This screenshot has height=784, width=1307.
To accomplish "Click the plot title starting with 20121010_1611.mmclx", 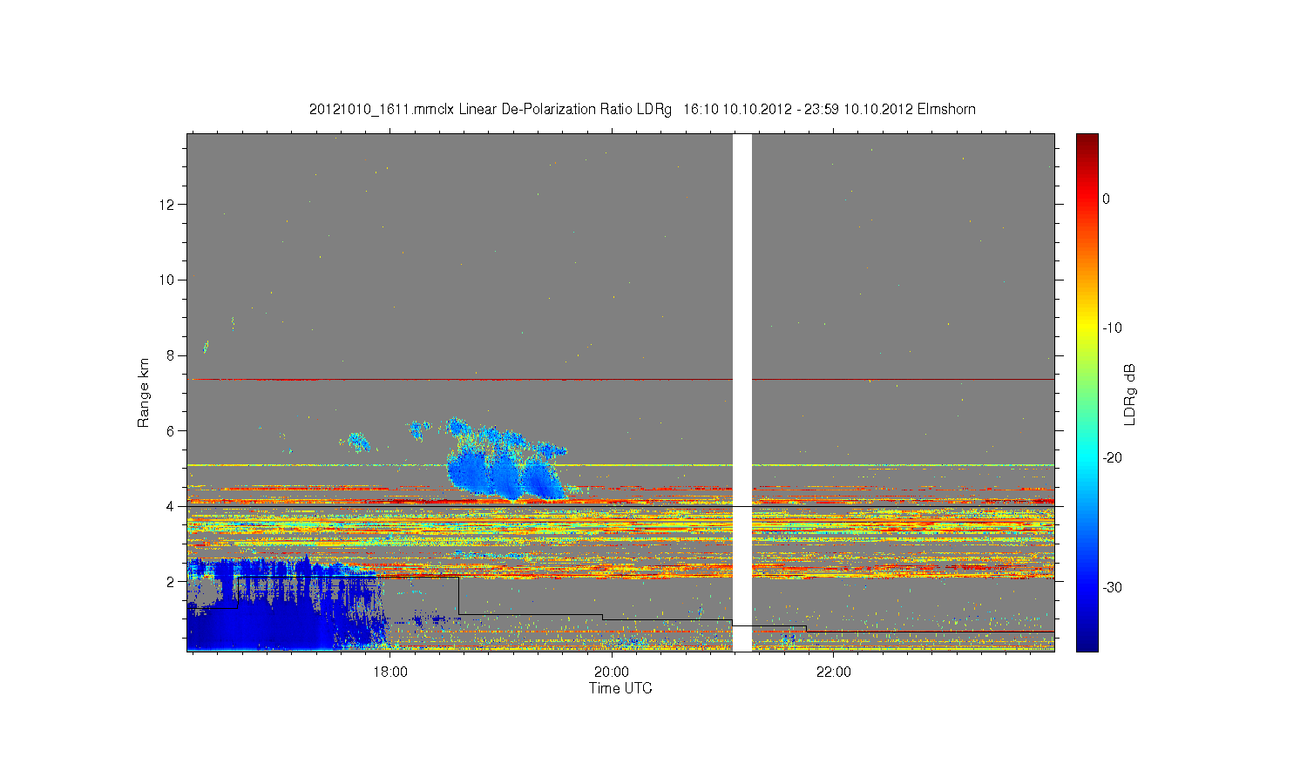I will (642, 110).
